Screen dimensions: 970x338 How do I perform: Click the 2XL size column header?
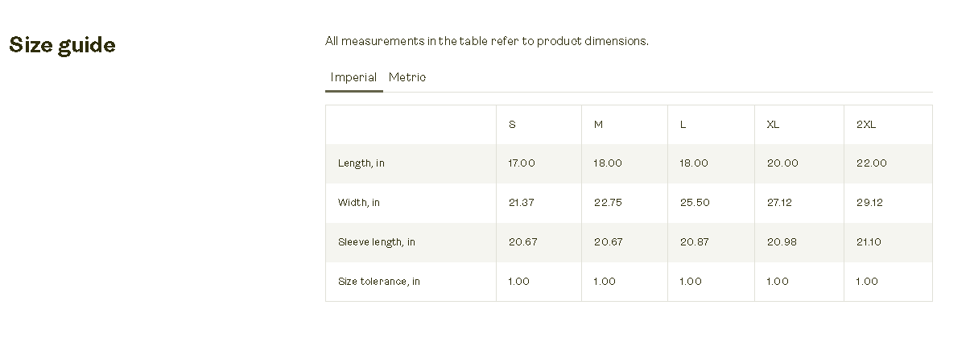coord(865,125)
